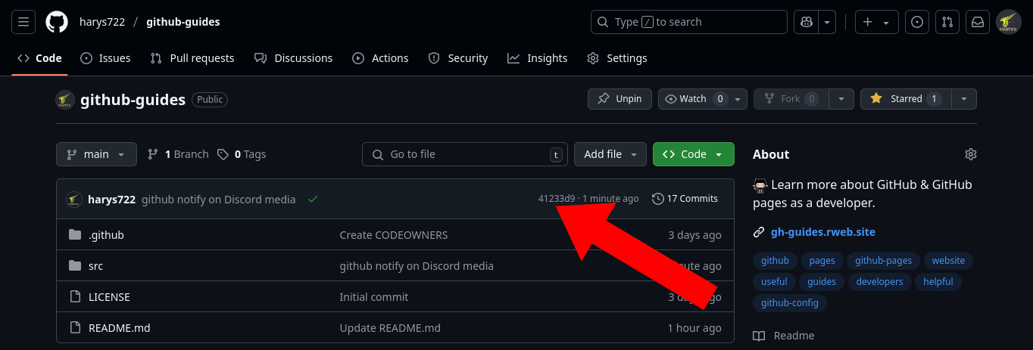Switch to the Settings tab
Image resolution: width=1033 pixels, height=350 pixels.
coord(617,58)
